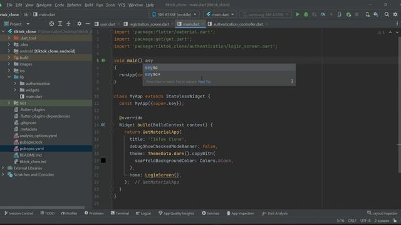The height and width of the screenshot is (225, 401).
Task: Open the Logcat tool window
Action: click(143, 213)
